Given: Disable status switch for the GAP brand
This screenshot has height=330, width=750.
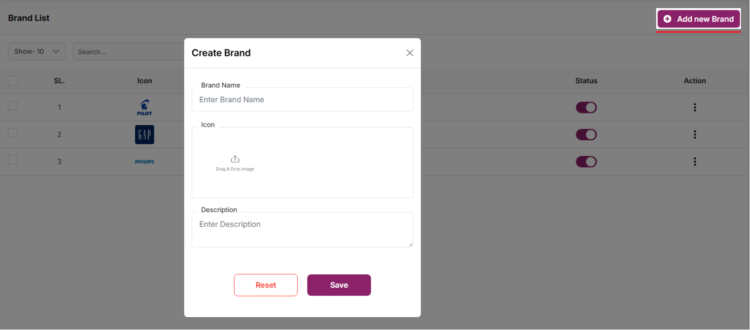Looking at the screenshot, I should (x=586, y=135).
